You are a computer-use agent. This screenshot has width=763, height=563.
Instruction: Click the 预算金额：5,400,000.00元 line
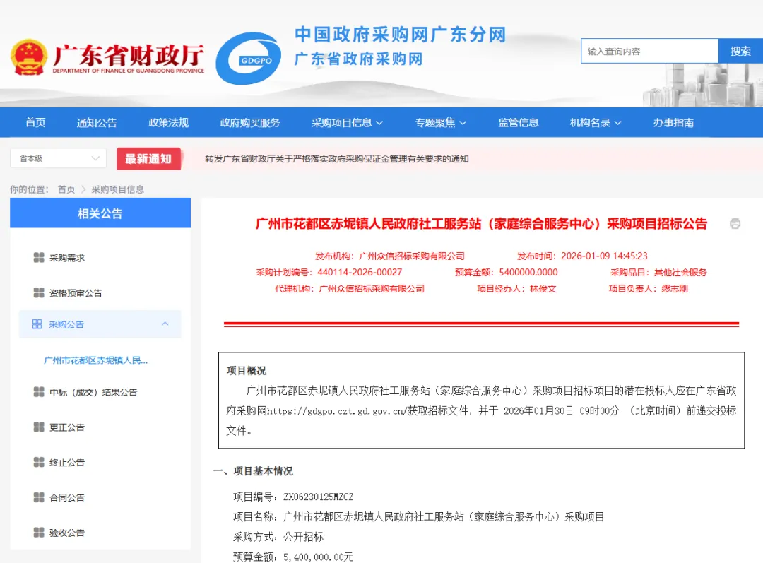(293, 557)
